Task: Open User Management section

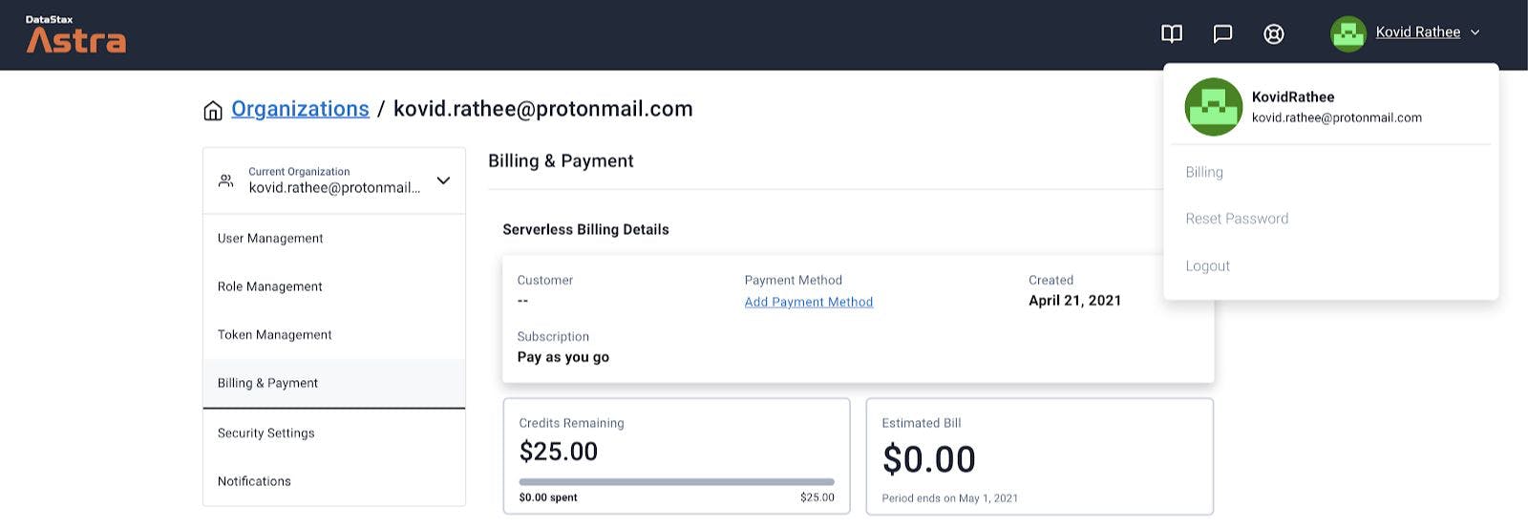Action: (x=270, y=239)
